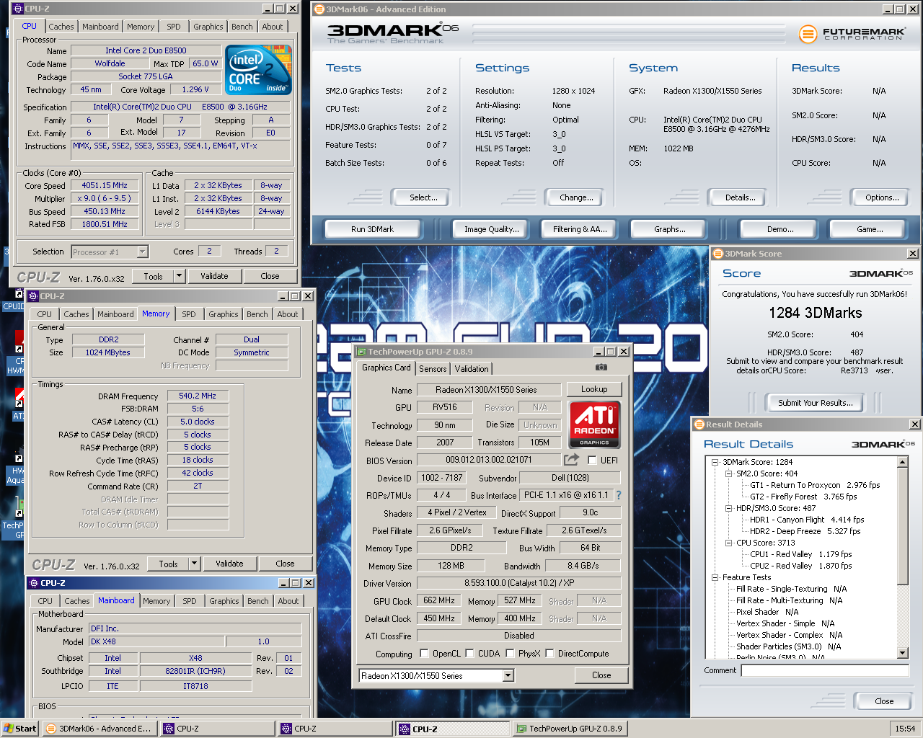Click the taskbar clock showing 15:54

(x=905, y=729)
